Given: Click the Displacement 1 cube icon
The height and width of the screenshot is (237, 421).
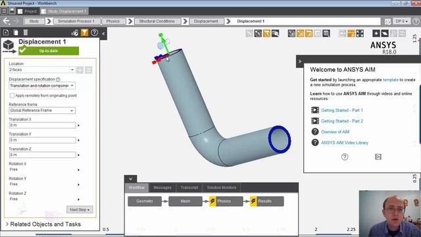Looking at the screenshot, I should pos(9,46).
